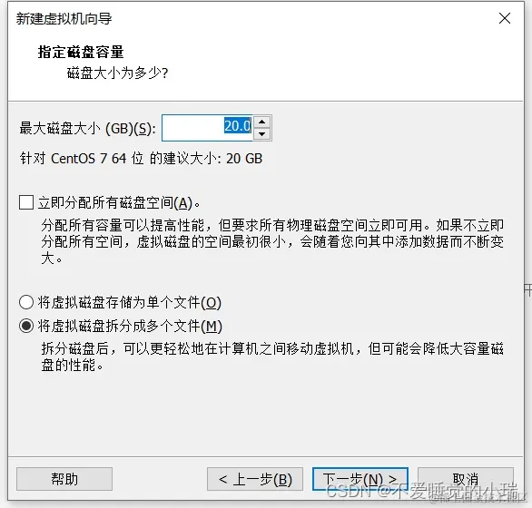Image resolution: width=532 pixels, height=508 pixels.
Task: Click the 磁盘大小为多少? subtitle text
Action: pyautogui.click(x=117, y=73)
